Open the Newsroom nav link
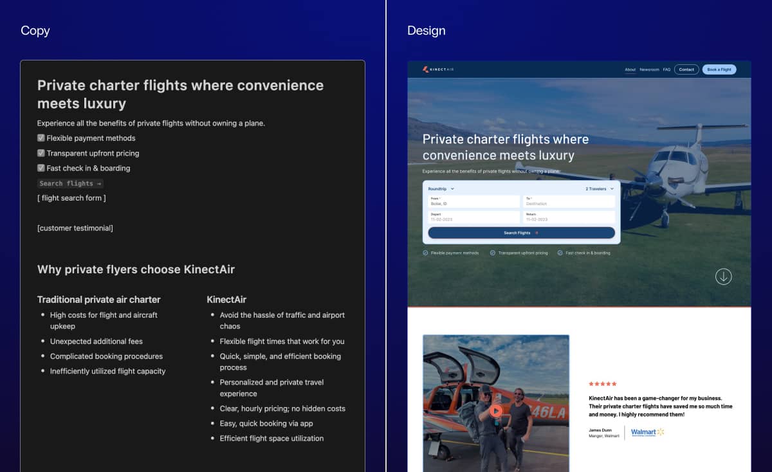The width and height of the screenshot is (772, 472). coord(649,69)
